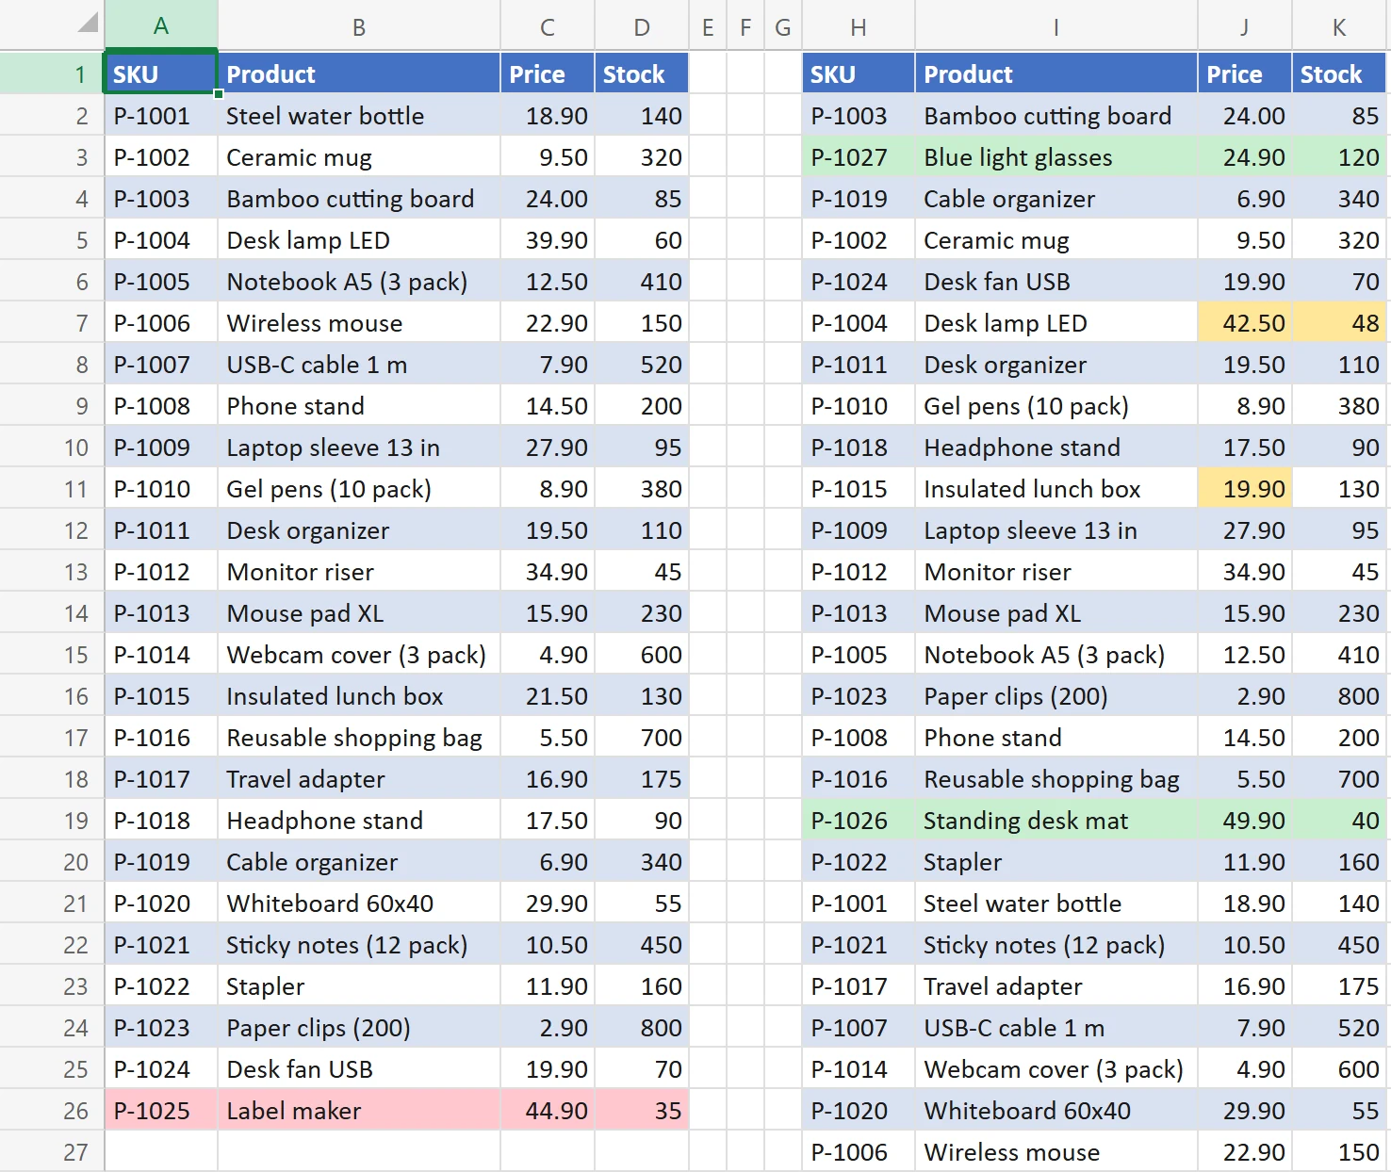The image size is (1391, 1172).
Task: Select row 26 header
Action: pyautogui.click(x=52, y=1111)
